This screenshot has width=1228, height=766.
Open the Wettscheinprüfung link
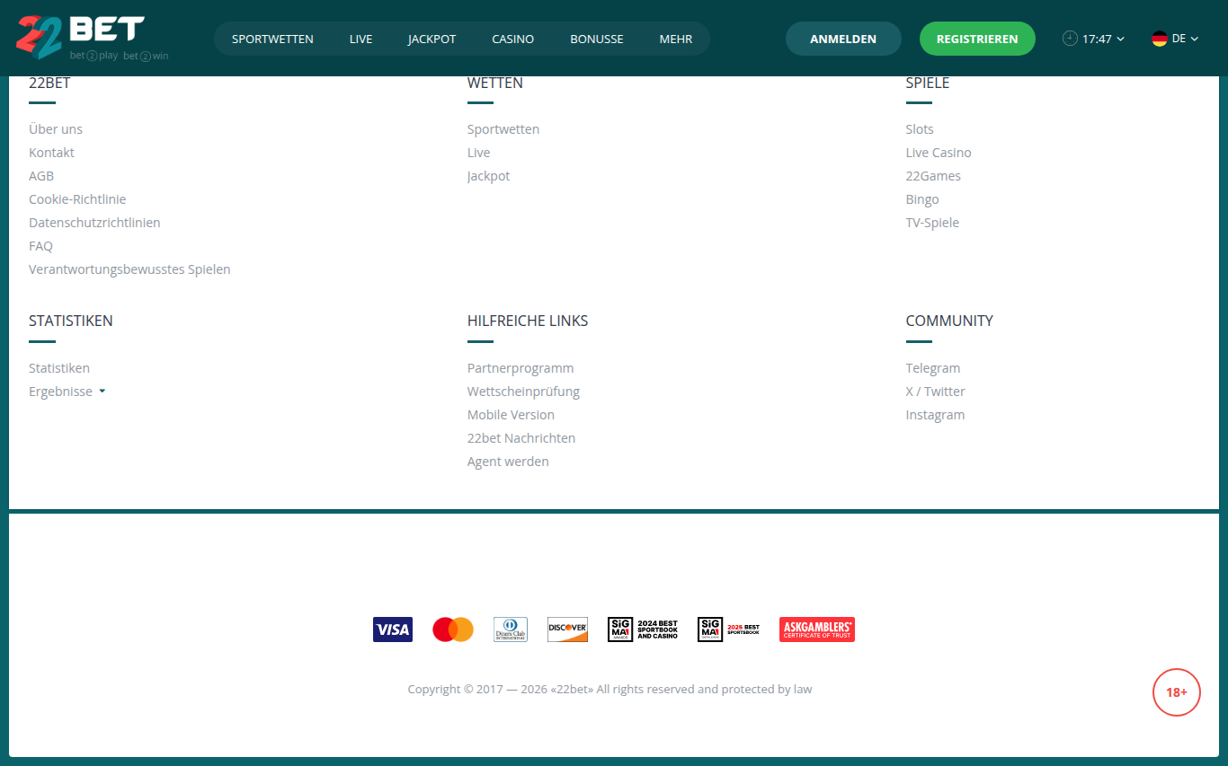523,392
